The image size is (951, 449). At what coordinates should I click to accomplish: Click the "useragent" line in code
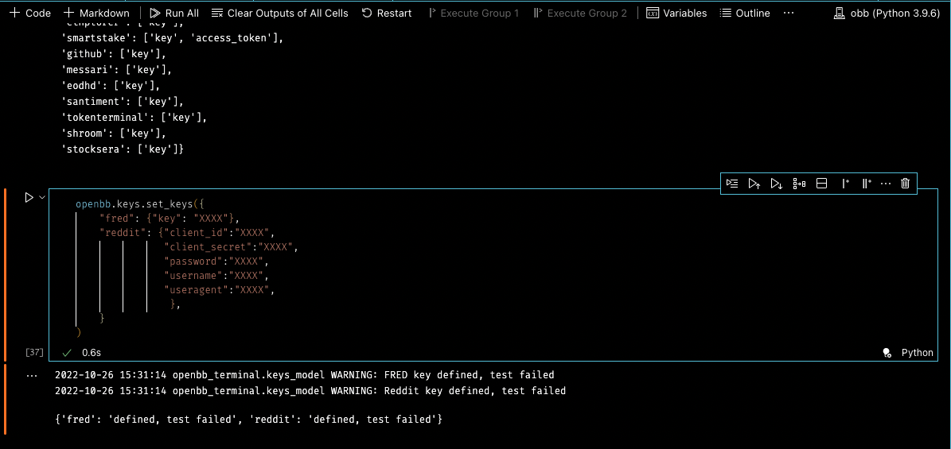[220, 290]
